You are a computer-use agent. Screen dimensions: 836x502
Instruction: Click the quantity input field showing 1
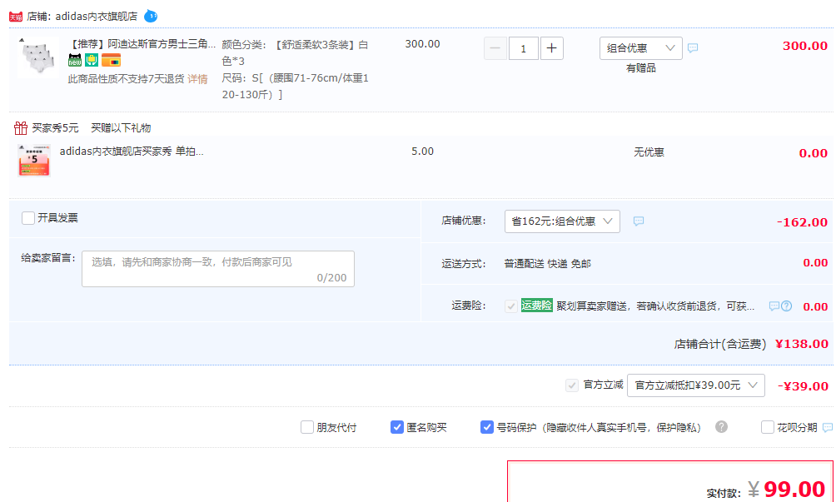click(x=523, y=48)
